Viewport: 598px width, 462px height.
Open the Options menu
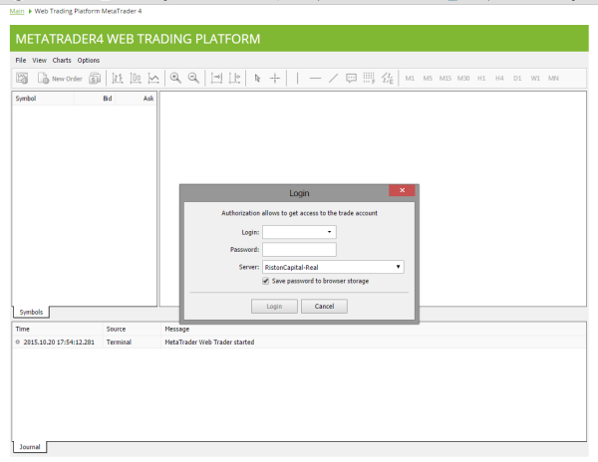89,60
